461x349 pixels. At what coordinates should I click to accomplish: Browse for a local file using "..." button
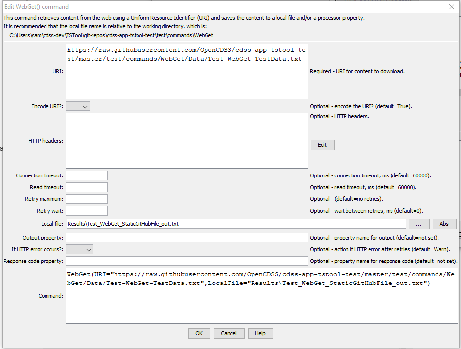point(419,223)
